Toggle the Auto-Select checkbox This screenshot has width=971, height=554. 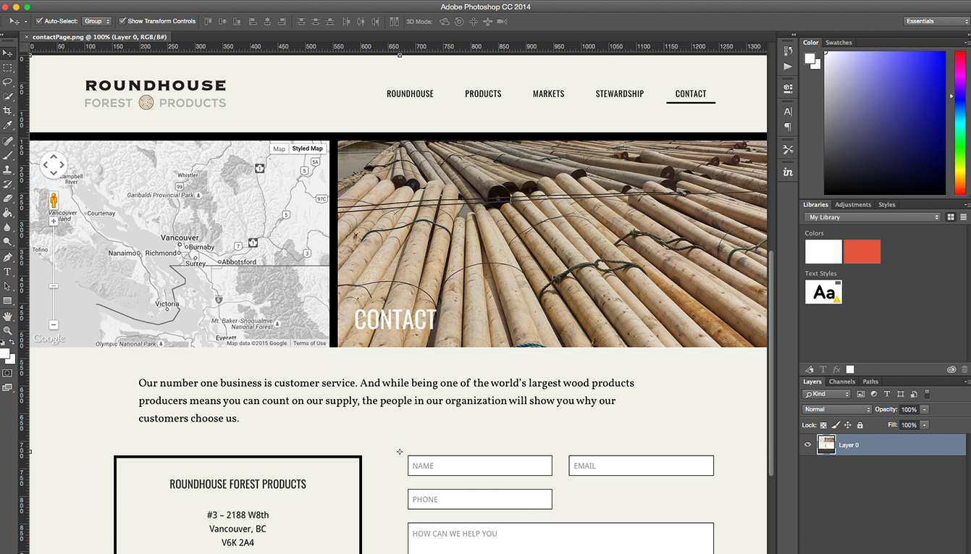[x=39, y=21]
